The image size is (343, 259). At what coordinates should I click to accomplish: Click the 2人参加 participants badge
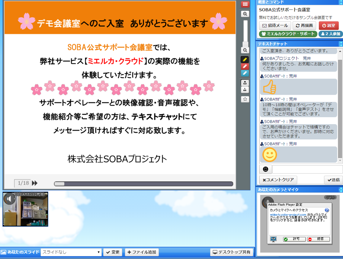click(331, 34)
